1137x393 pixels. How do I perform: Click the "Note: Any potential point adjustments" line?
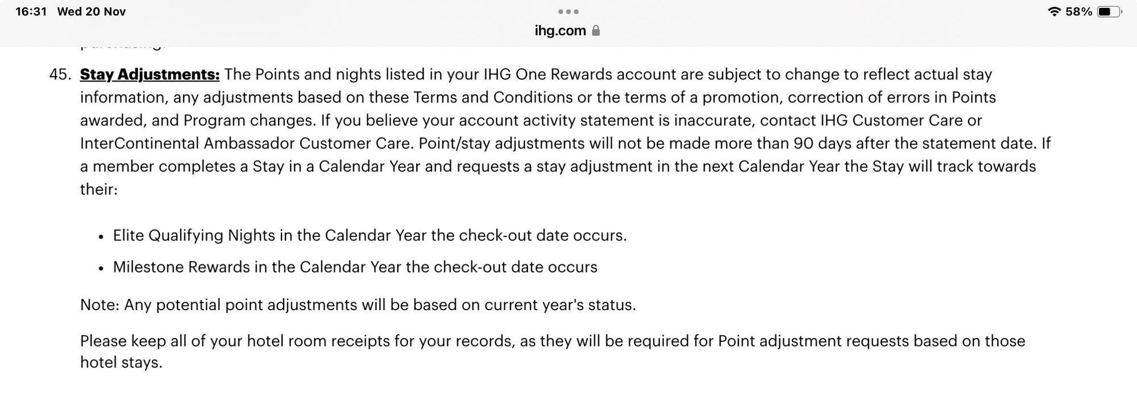(x=358, y=305)
